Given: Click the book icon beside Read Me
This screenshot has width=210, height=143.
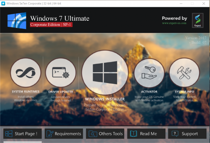Looking at the screenshot, I should pos(134,134).
